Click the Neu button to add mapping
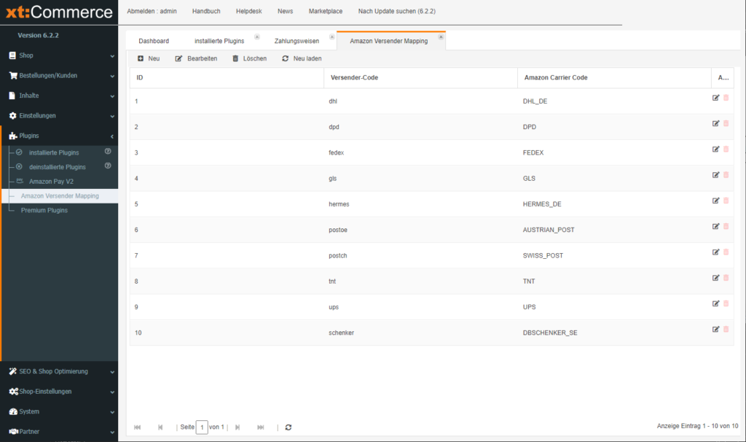The height and width of the screenshot is (442, 746). coord(149,58)
